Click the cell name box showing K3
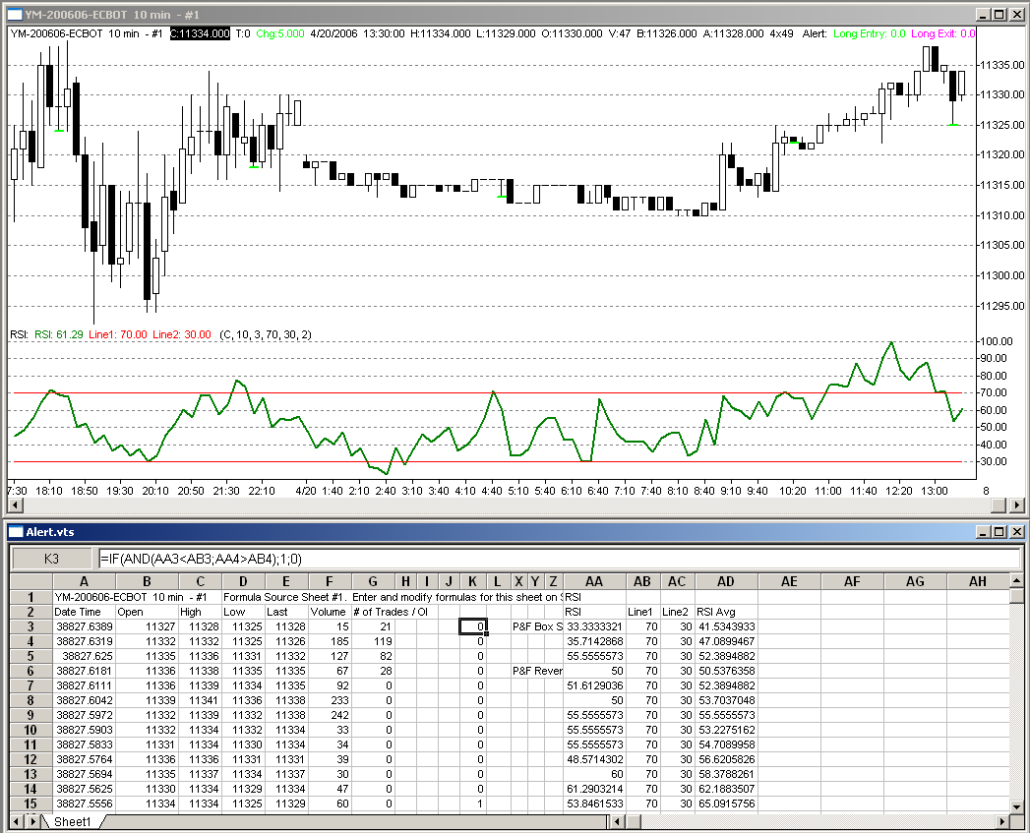The image size is (1030, 833). pos(52,558)
